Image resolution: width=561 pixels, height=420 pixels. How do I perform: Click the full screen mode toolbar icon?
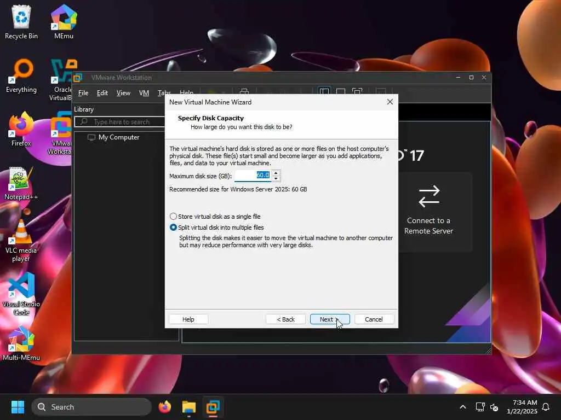tap(357, 91)
